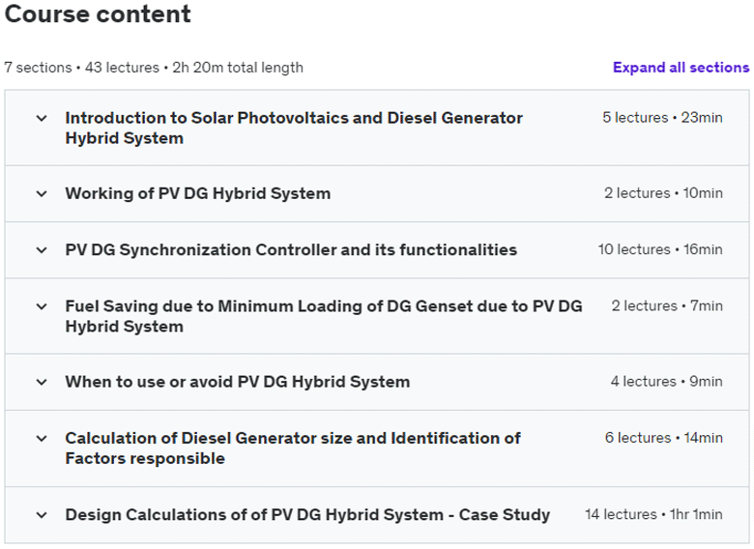Expand chevron beside Working of PV DG Hybrid System
Viewport: 754px width, 549px height.
(42, 193)
